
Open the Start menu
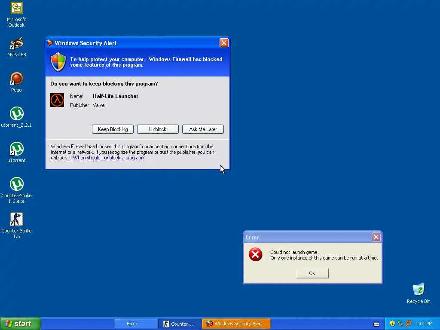pyautogui.click(x=21, y=324)
